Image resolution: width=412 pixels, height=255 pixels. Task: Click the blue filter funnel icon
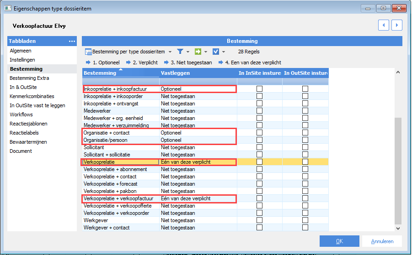pos(180,52)
